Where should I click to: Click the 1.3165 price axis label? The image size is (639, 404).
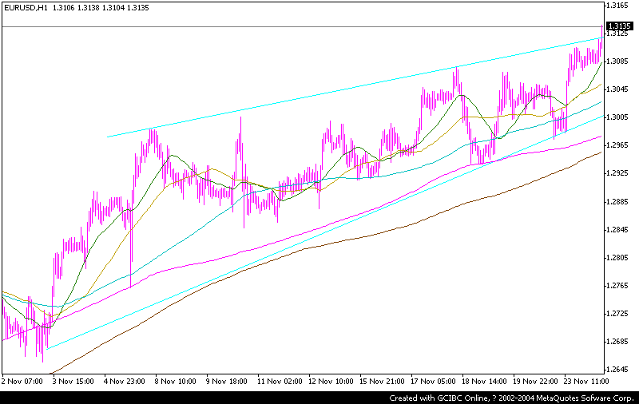(618, 6)
